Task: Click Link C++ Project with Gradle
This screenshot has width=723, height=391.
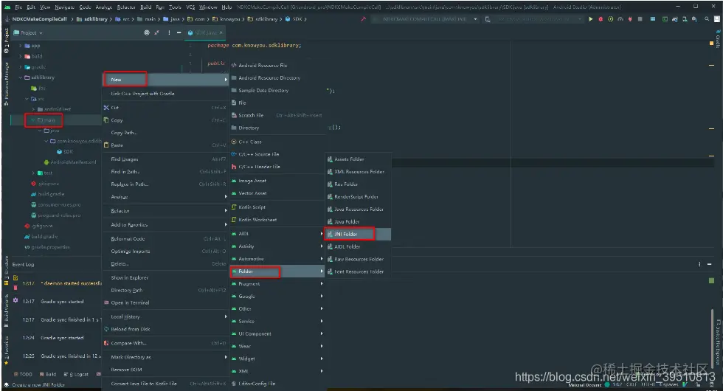Action: tap(165, 94)
